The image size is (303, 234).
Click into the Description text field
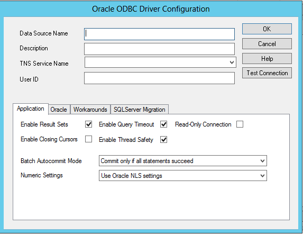(159, 49)
